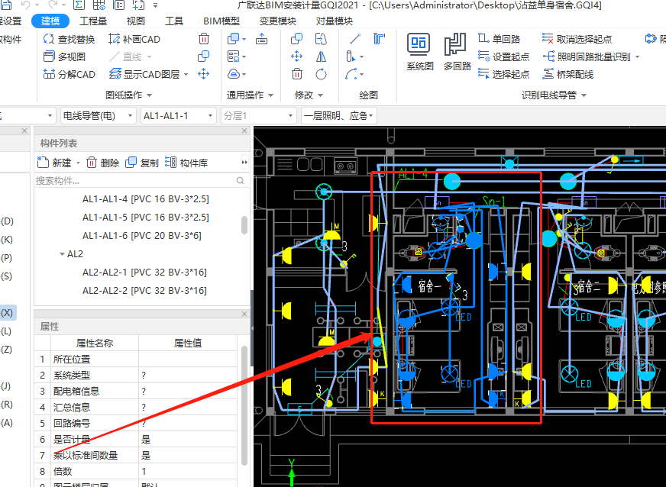Close the 构件列表 panel

[x=244, y=131]
